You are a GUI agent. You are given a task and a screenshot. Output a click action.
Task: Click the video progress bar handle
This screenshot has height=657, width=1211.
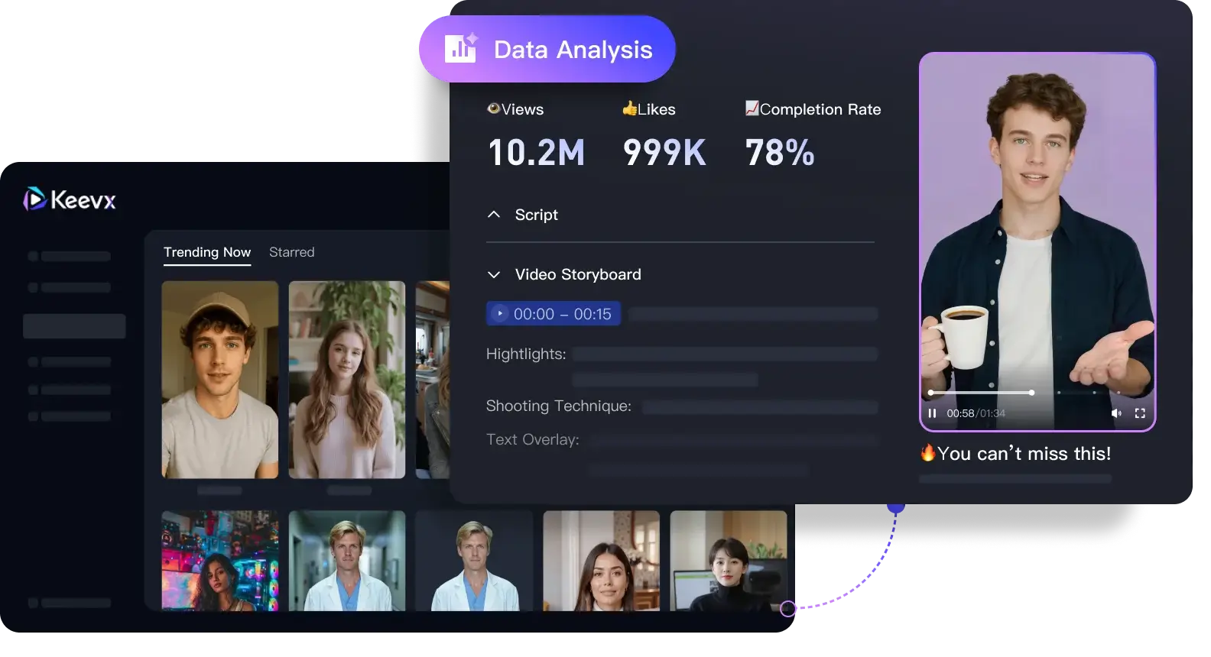click(x=1031, y=393)
